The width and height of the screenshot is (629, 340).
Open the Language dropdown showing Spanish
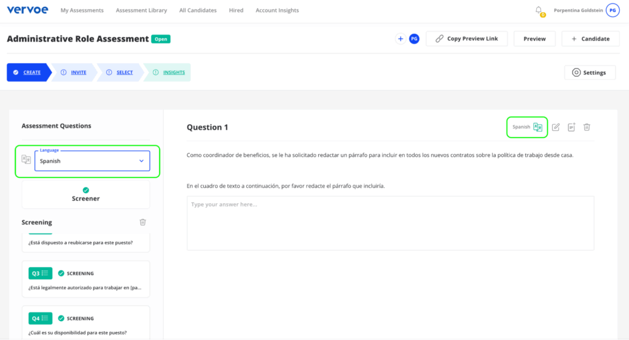(x=92, y=161)
